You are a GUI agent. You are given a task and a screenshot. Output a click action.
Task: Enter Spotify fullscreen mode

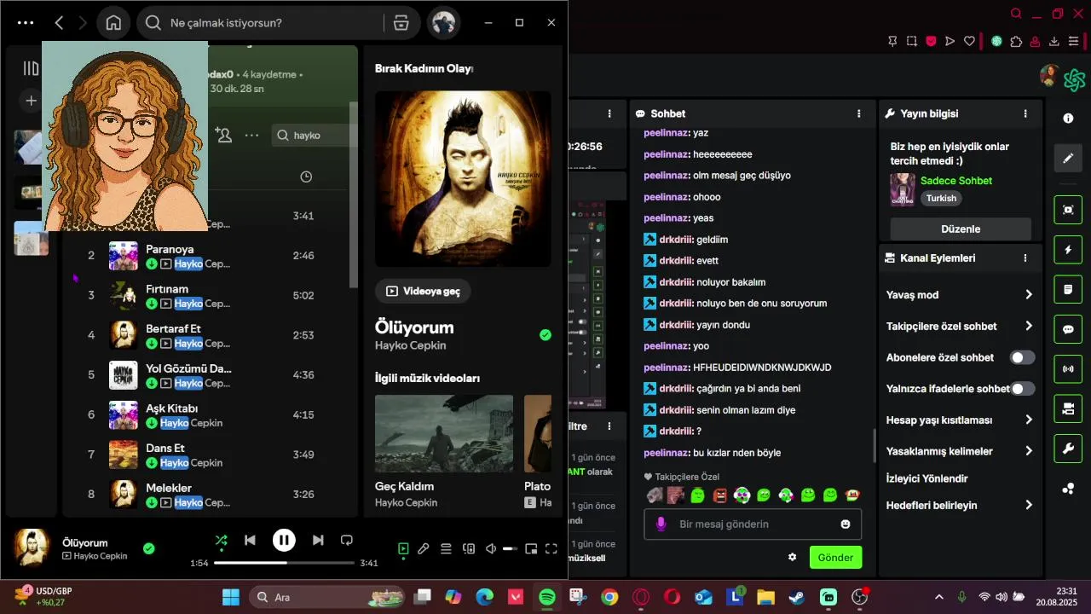point(551,549)
